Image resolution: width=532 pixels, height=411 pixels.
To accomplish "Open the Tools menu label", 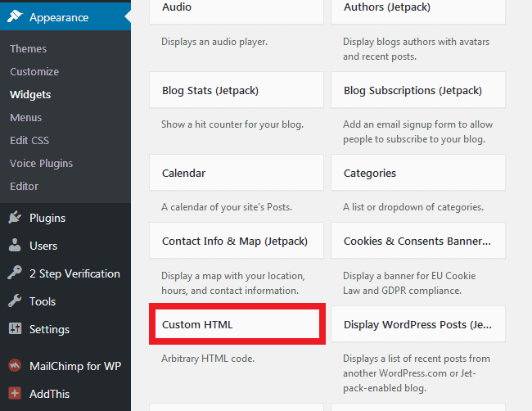I will point(43,301).
